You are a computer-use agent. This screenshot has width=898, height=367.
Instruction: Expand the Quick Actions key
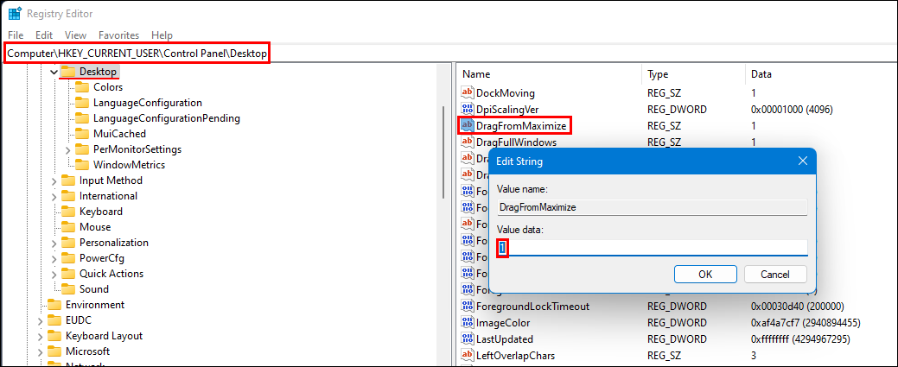click(54, 274)
